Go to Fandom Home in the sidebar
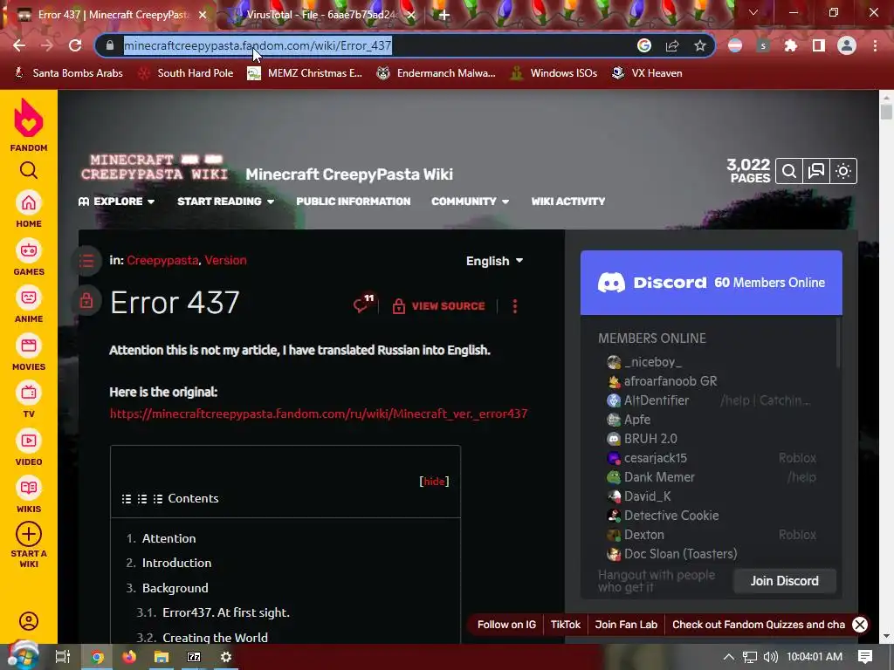The image size is (894, 670). click(29, 203)
